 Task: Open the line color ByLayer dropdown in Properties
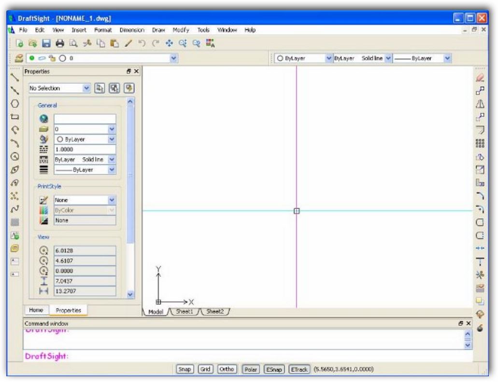112,139
